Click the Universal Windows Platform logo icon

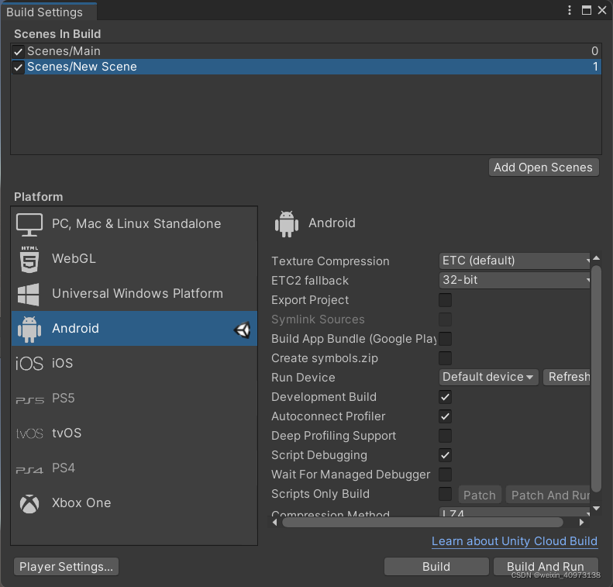click(x=28, y=294)
